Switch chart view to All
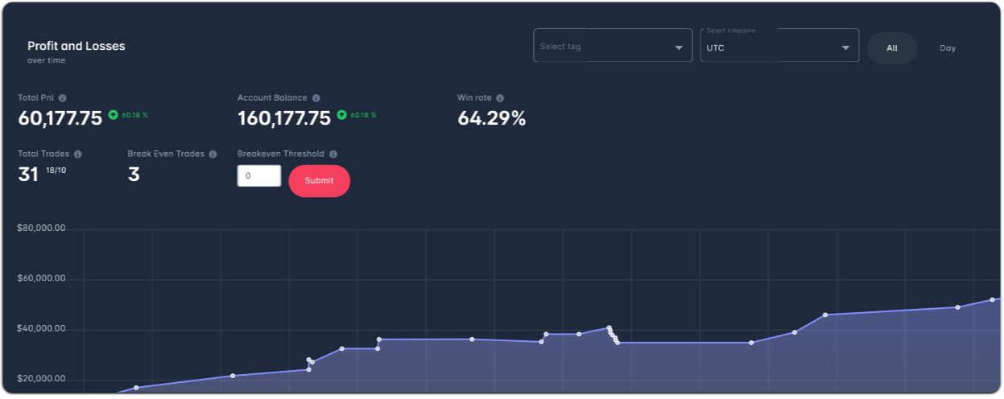The width and height of the screenshot is (1004, 399). (892, 48)
